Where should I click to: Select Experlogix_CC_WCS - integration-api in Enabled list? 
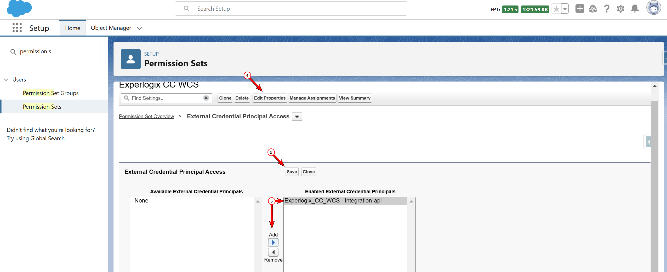pyautogui.click(x=345, y=201)
